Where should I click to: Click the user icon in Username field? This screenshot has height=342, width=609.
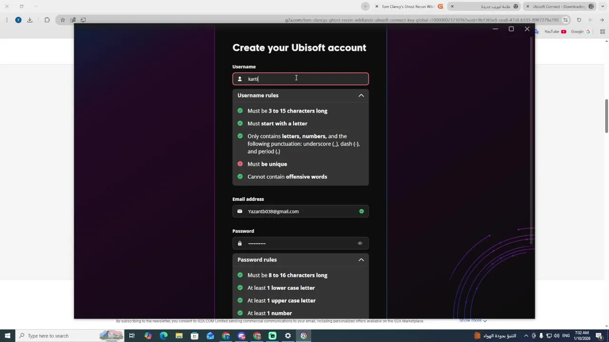(x=240, y=79)
